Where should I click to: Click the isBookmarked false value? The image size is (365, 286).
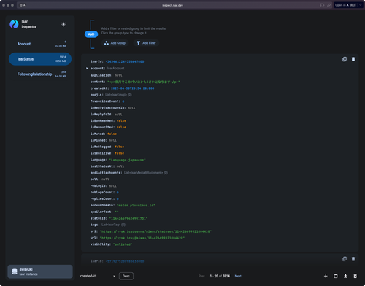[121, 121]
